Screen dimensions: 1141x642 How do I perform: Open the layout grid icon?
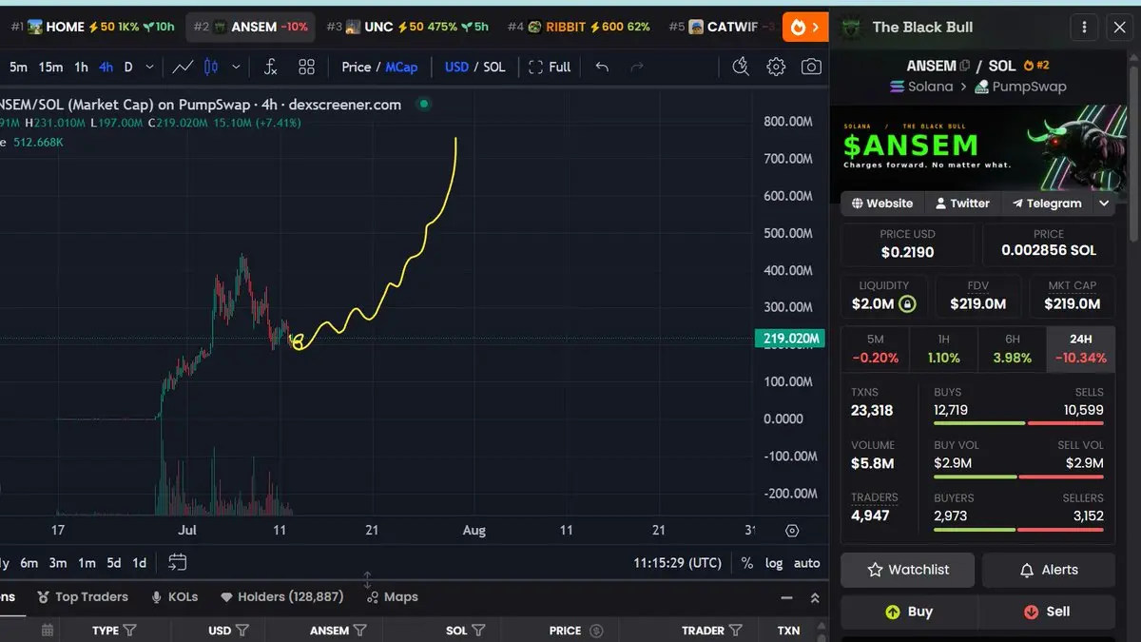[x=306, y=67]
